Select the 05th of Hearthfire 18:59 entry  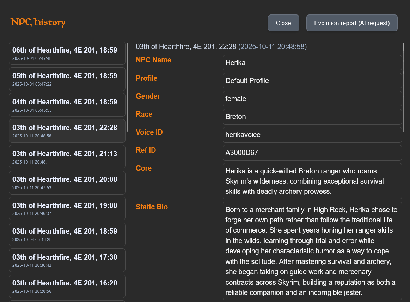(x=67, y=79)
